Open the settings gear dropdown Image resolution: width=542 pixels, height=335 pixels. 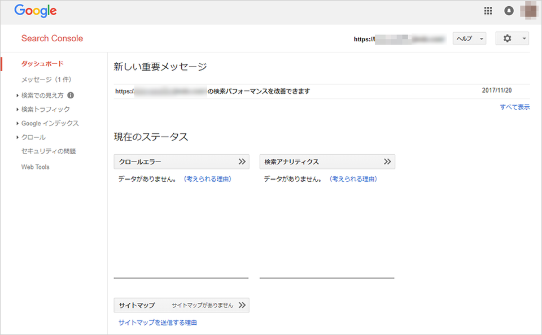(512, 38)
